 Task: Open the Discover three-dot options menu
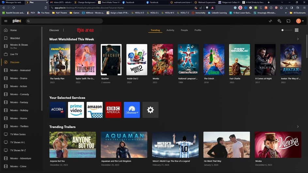(x=63, y=30)
